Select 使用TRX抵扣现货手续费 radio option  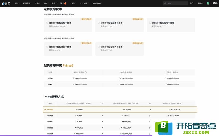pos(99,23)
